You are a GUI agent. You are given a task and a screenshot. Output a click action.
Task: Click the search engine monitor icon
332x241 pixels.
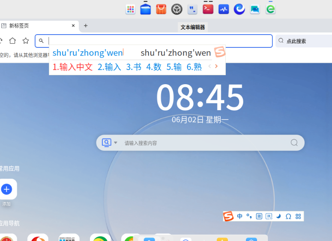[107, 143]
